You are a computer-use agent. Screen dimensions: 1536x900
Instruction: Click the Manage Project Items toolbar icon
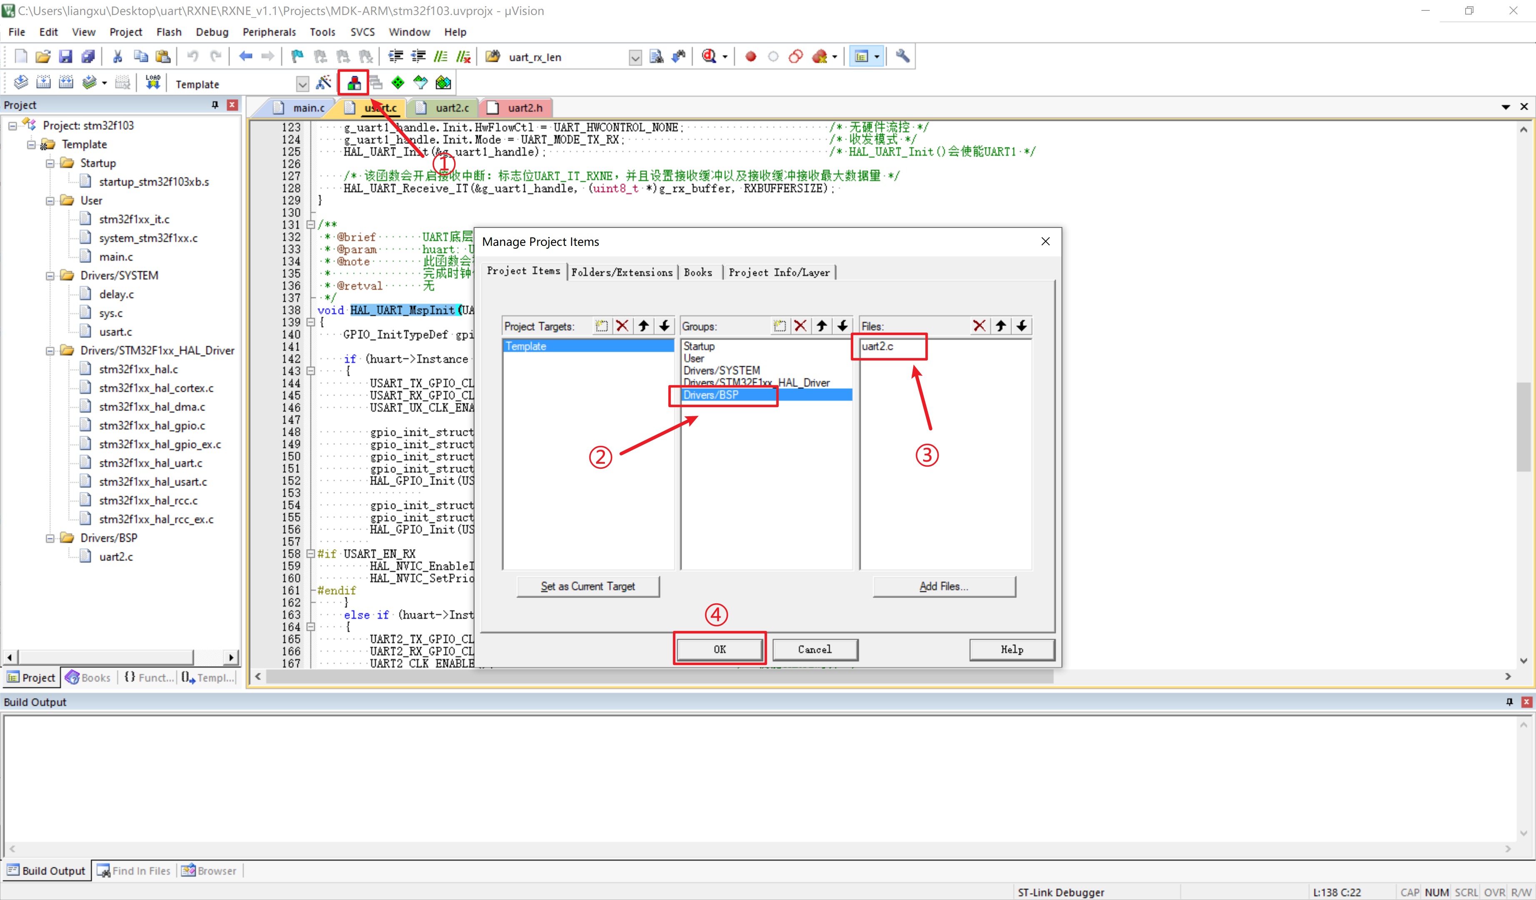point(354,83)
